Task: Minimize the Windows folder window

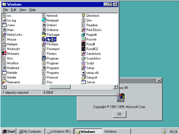Action: point(106,4)
